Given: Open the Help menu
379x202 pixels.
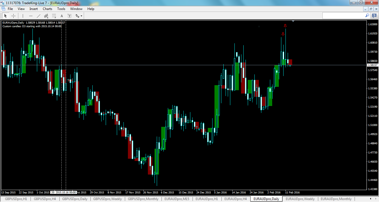Looking at the screenshot, I should (91, 9).
